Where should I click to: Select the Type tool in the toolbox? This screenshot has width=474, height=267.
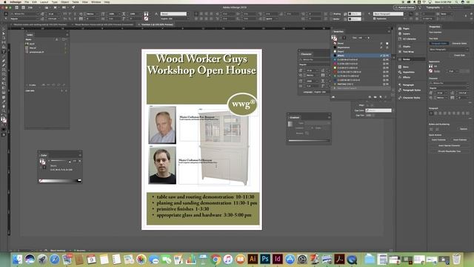point(4,52)
